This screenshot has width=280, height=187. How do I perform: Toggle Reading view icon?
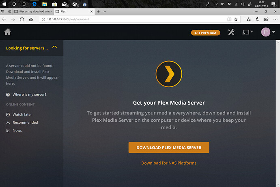click(x=229, y=19)
